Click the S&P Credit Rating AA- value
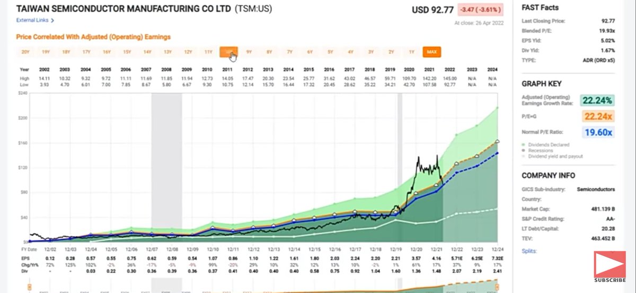636x293 pixels. 611,218
